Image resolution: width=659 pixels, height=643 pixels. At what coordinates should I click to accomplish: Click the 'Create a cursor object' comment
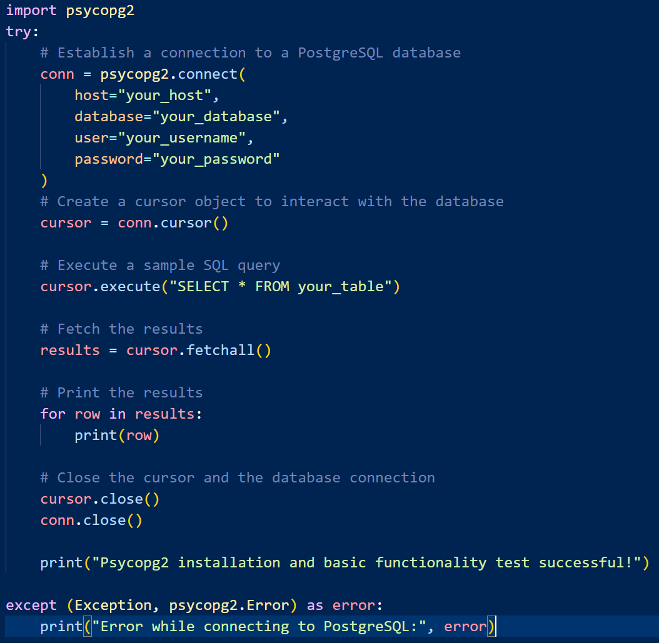point(271,202)
